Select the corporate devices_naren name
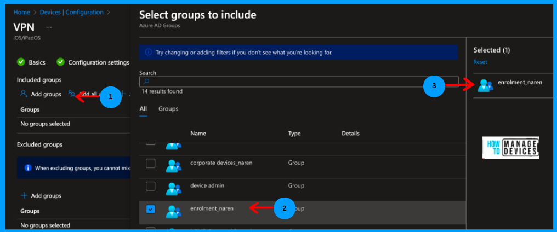Viewport: 557px width, 232px height. 221,163
